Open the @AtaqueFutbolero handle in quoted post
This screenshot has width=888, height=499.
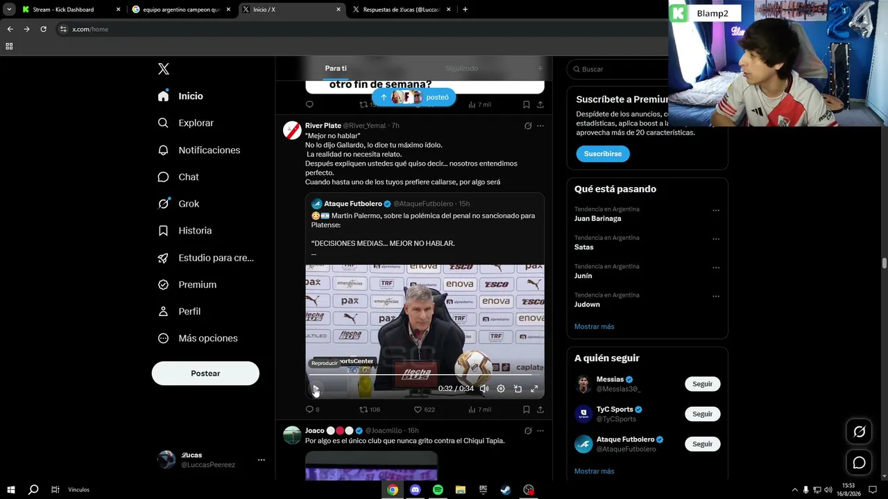[x=423, y=204]
